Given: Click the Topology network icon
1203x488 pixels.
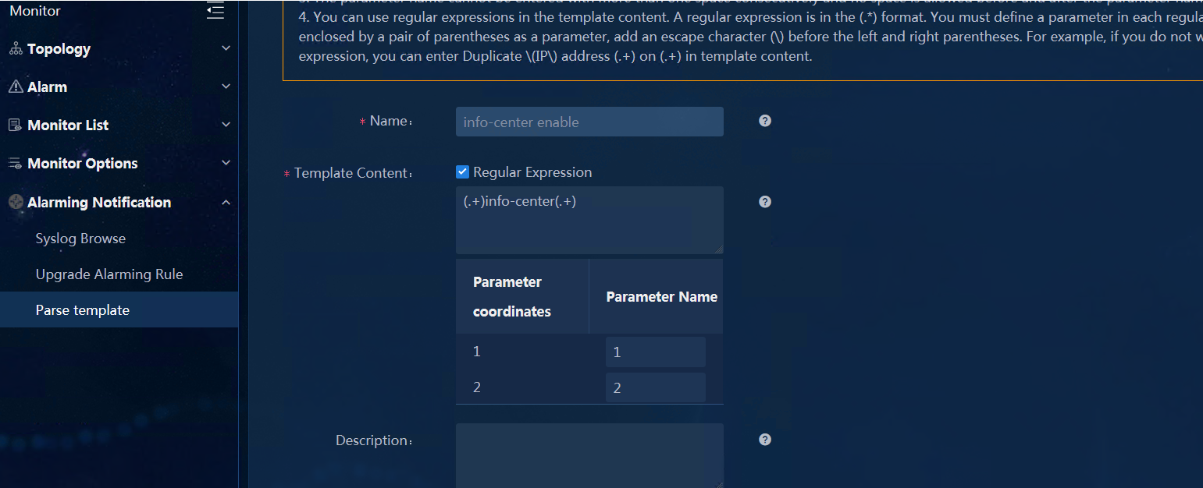Looking at the screenshot, I should tap(16, 49).
